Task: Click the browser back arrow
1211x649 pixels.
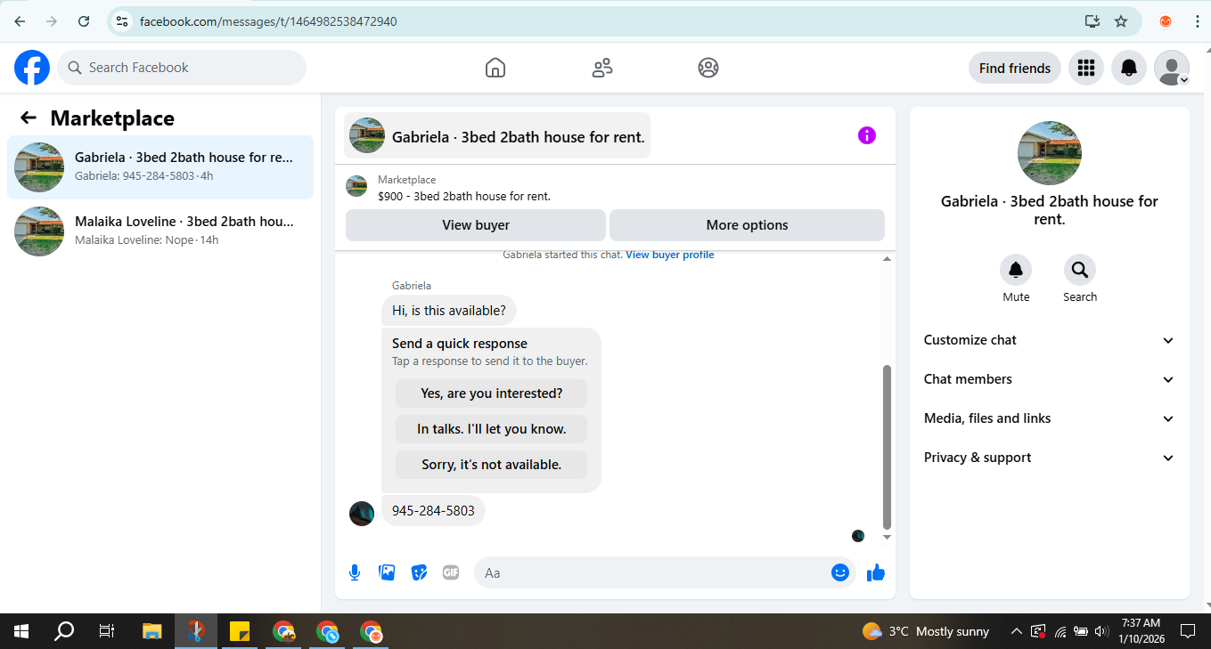Action: click(20, 21)
